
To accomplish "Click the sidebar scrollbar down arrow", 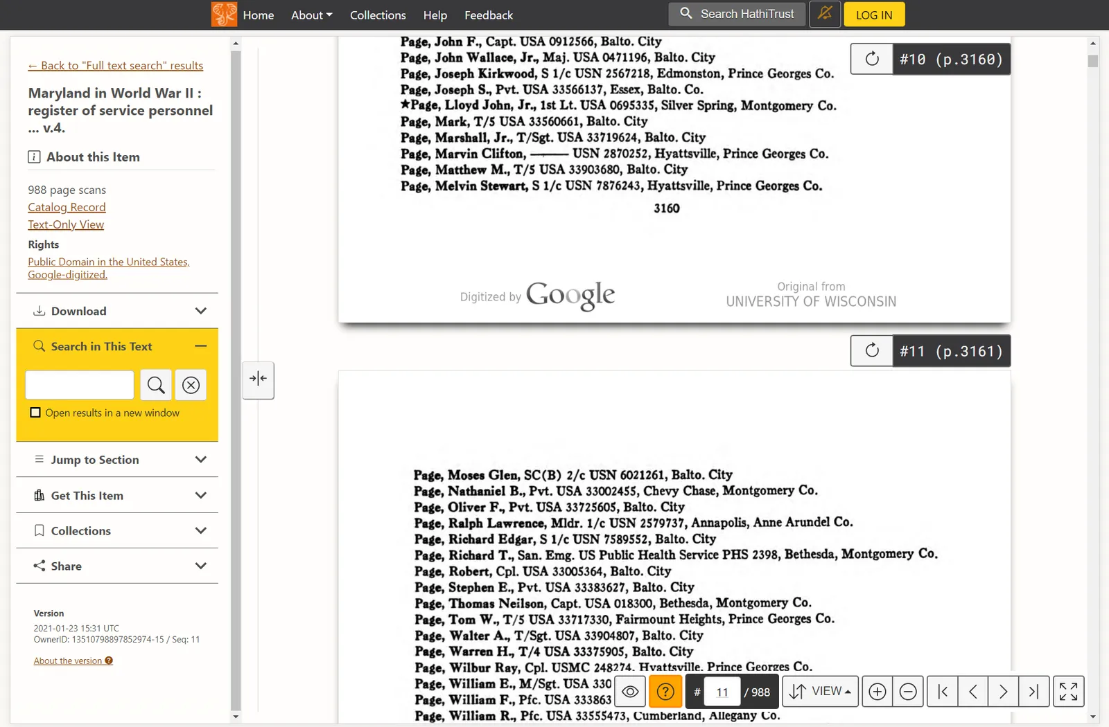I will coord(236,717).
